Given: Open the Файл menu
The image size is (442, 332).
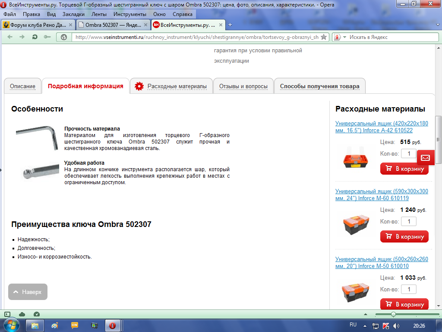Looking at the screenshot, I should (9, 14).
